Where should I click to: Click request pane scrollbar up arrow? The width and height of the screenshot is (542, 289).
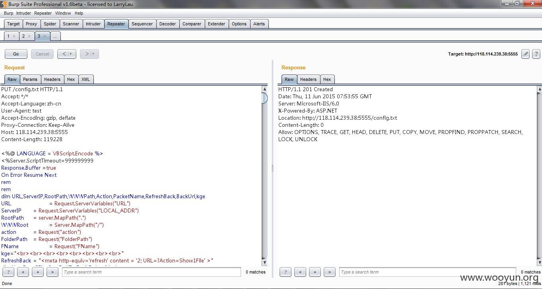point(264,89)
